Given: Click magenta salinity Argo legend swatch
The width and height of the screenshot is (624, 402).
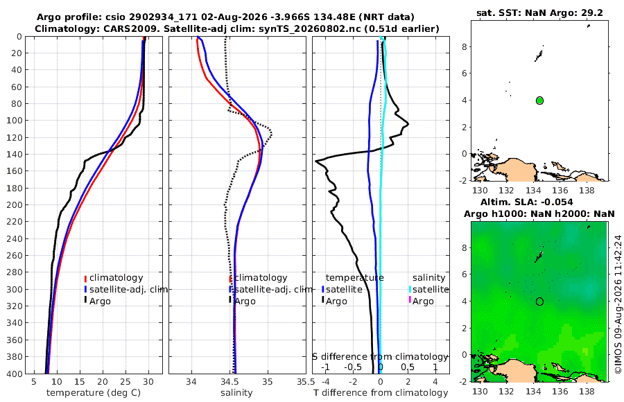Looking at the screenshot, I should [410, 300].
